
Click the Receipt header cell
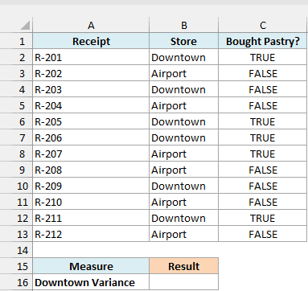91,41
